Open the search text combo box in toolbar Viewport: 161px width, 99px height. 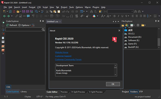click(x=120, y=11)
